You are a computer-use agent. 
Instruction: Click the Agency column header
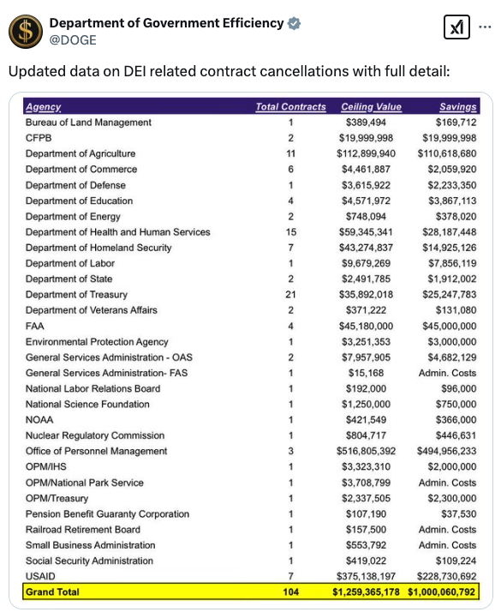pyautogui.click(x=44, y=106)
